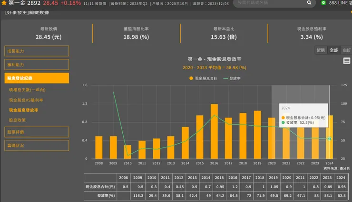Click the 2016 dividend bar
352x202 pixels.
click(214, 131)
